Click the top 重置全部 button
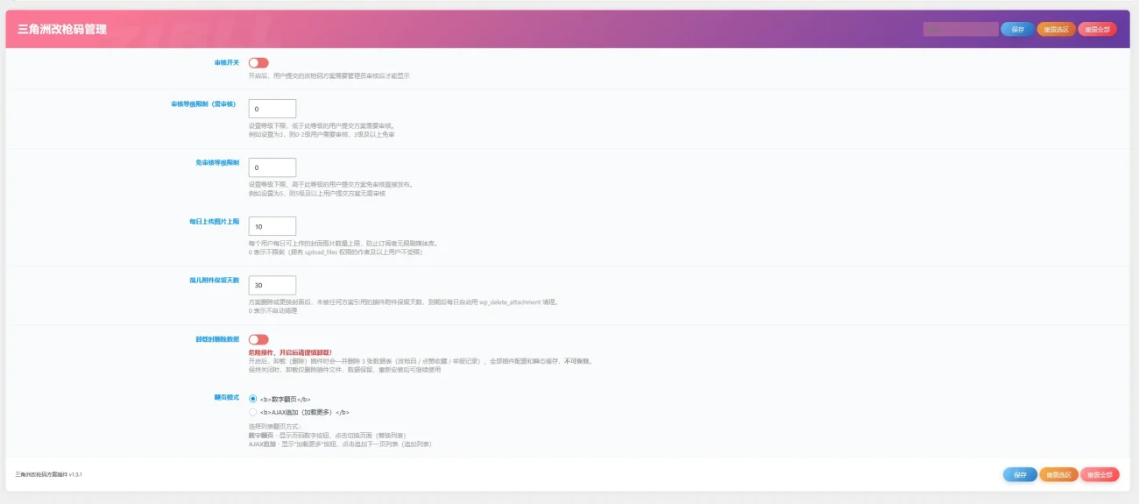This screenshot has height=504, width=1139. (1098, 29)
